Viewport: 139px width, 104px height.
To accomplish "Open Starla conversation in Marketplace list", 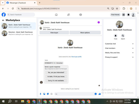I will [x=18, y=26].
